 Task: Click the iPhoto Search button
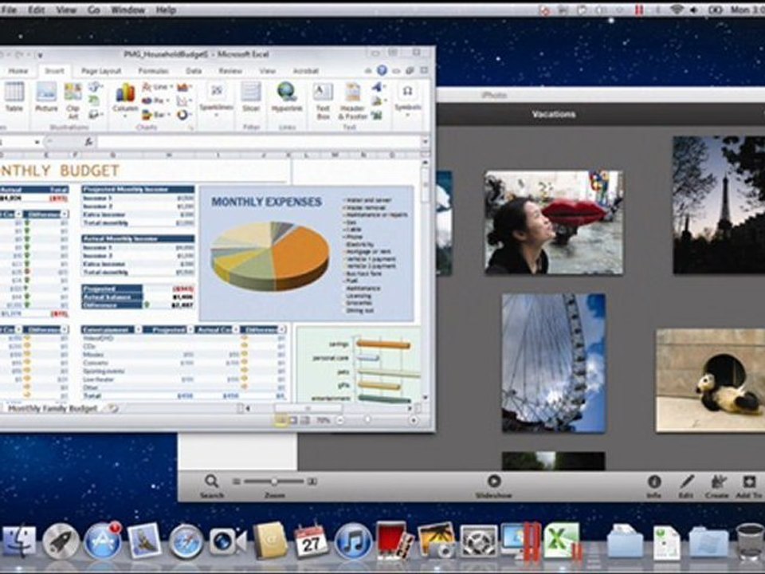[212, 486]
